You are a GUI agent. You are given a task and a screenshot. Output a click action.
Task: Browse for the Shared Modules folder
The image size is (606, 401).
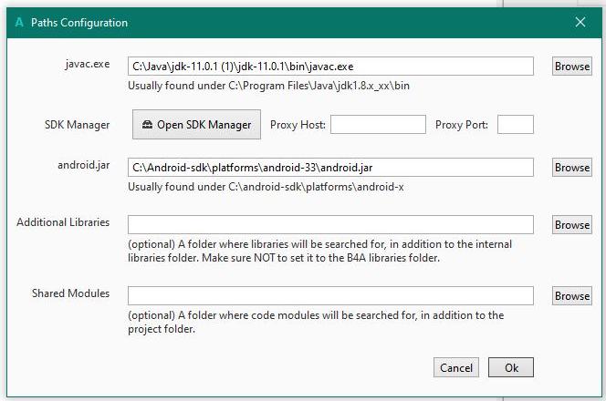tap(572, 296)
